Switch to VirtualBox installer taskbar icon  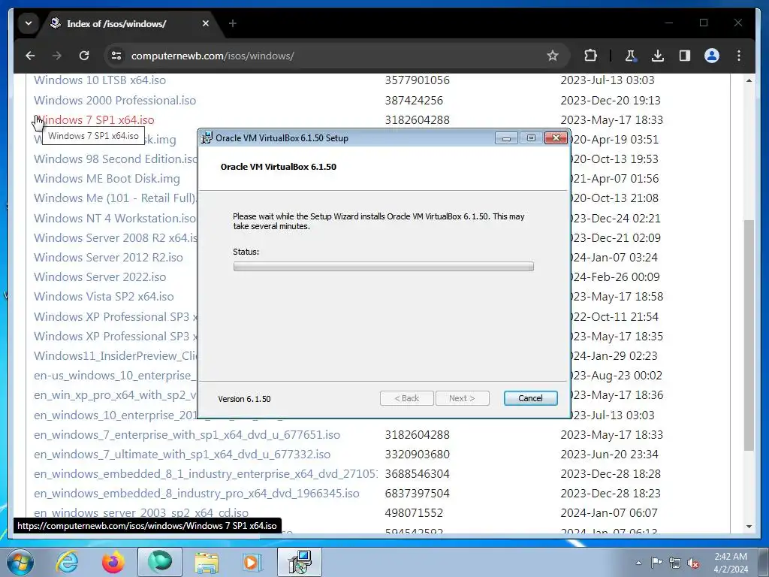click(x=300, y=562)
